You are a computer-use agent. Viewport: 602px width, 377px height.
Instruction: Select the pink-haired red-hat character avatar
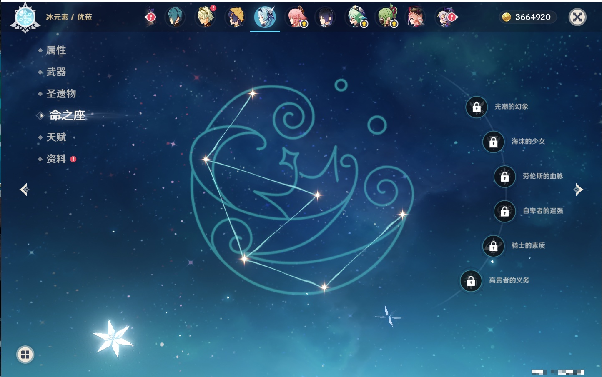click(416, 17)
